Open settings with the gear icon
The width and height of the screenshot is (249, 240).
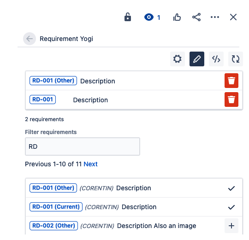pos(178,59)
